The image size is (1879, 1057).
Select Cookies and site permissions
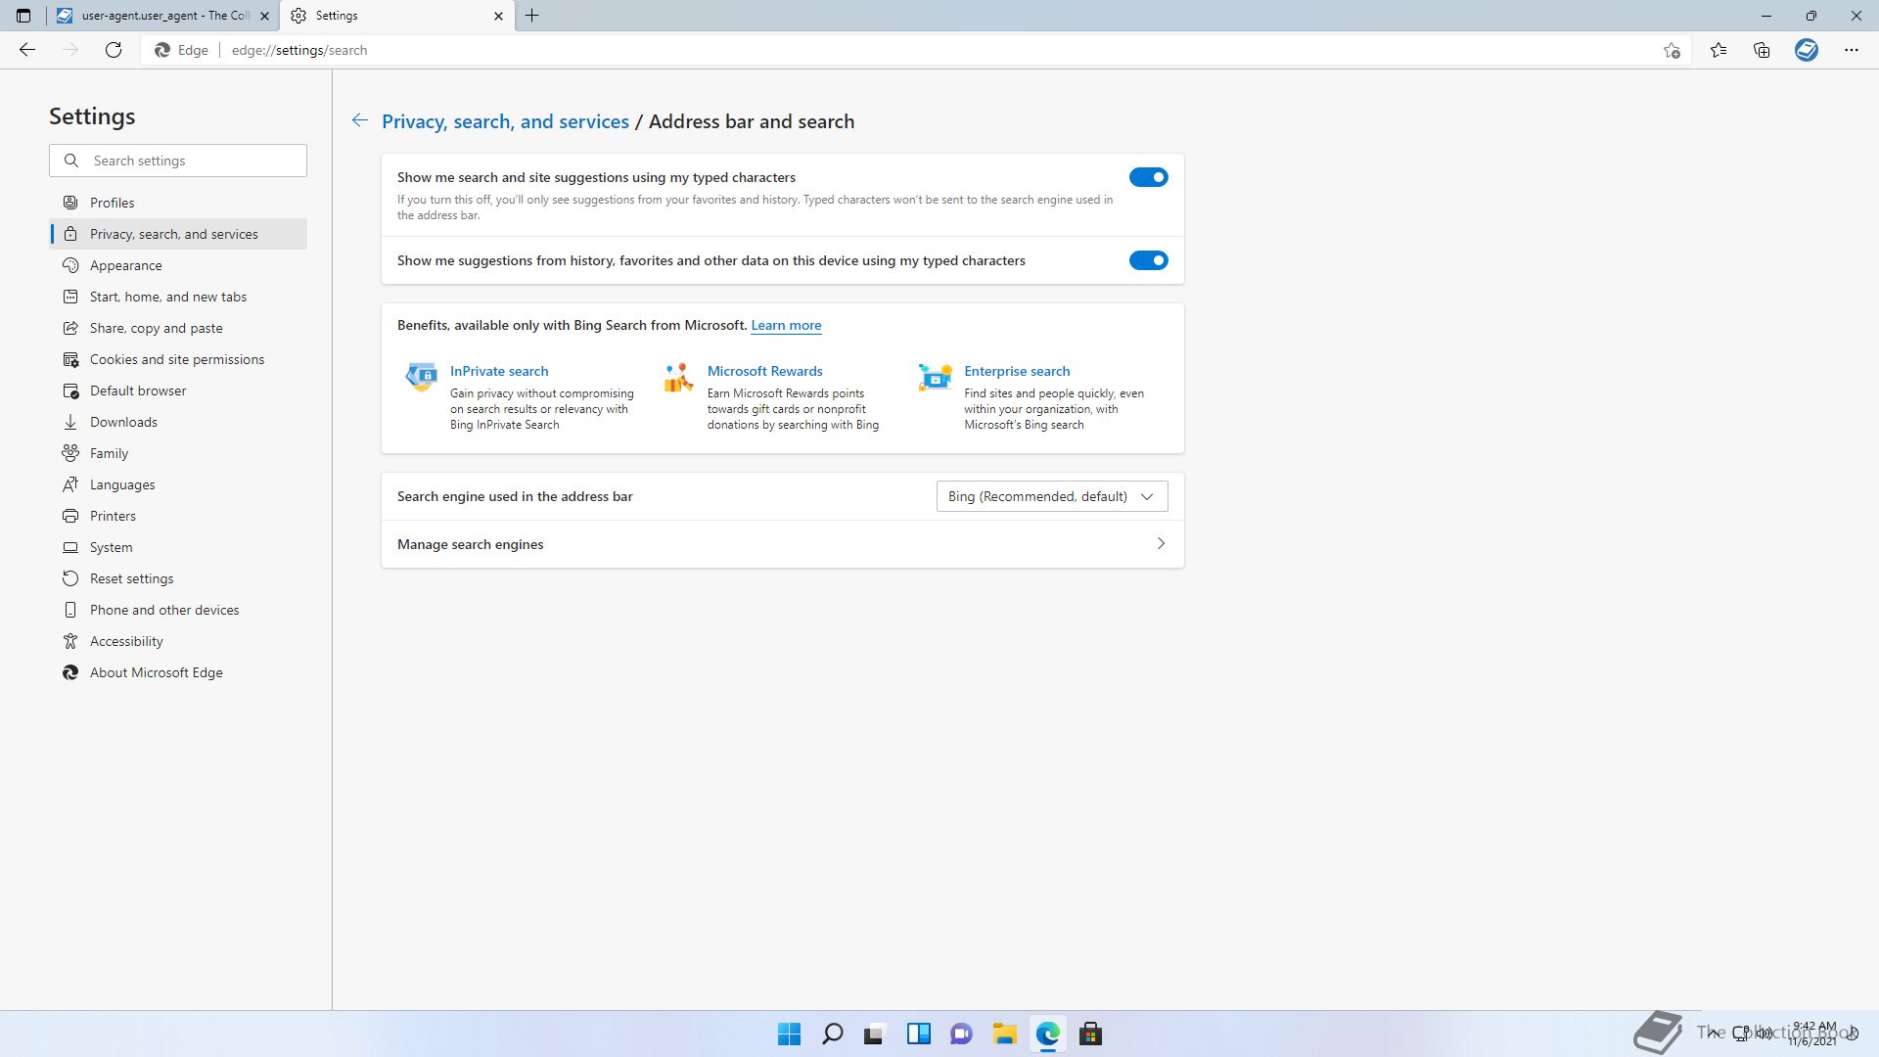pos(176,359)
